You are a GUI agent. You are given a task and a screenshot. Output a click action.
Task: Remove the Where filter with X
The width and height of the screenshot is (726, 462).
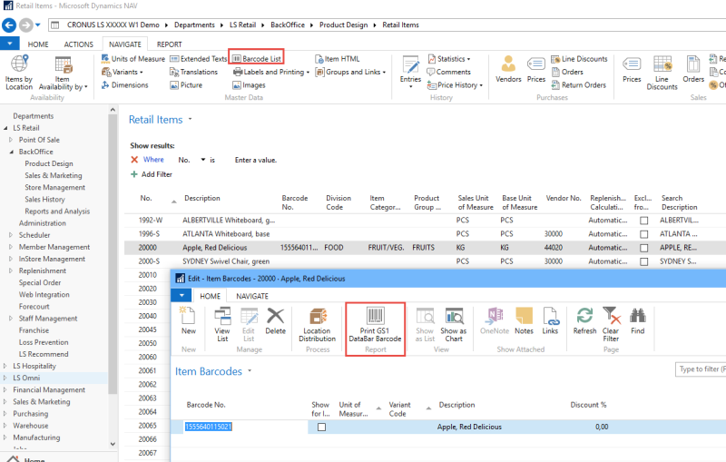pos(134,160)
